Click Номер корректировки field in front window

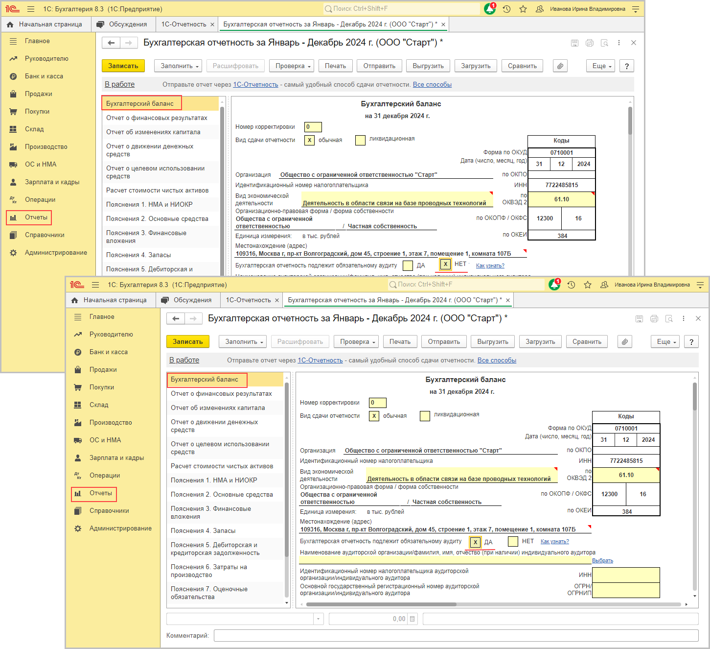point(378,403)
